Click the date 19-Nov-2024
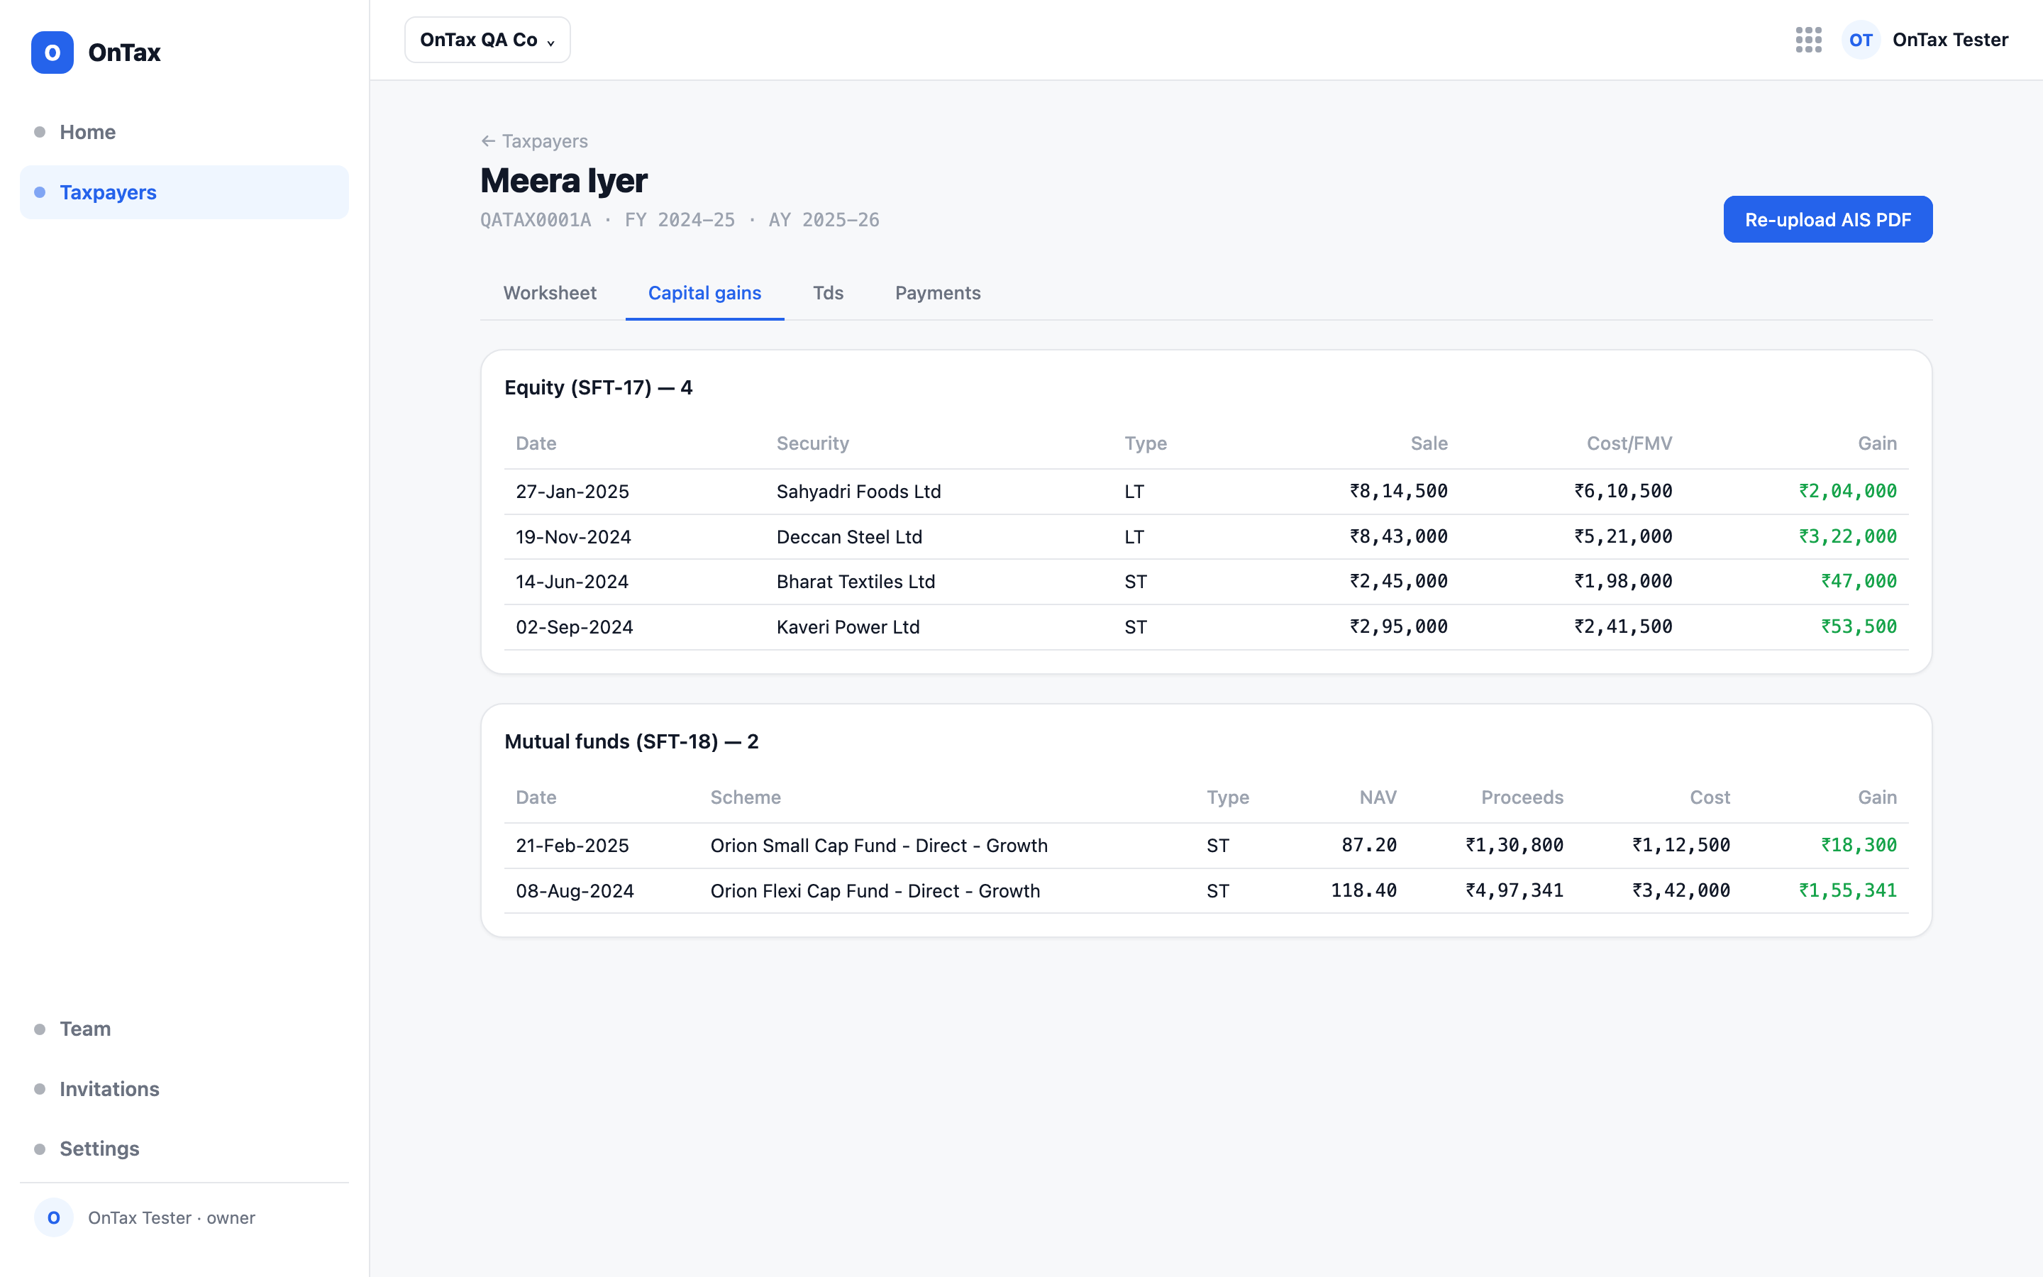Viewport: 2043px width, 1277px height. click(x=573, y=536)
